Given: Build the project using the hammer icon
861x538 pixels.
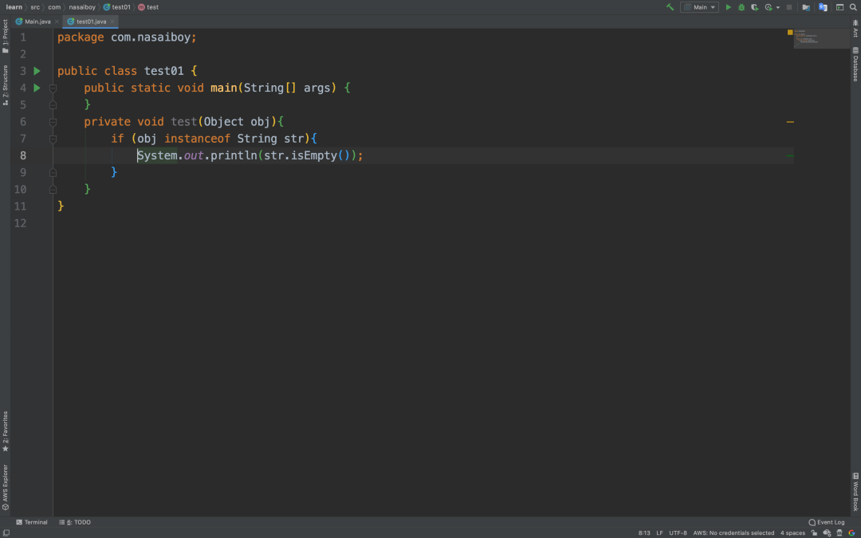Looking at the screenshot, I should [x=670, y=6].
